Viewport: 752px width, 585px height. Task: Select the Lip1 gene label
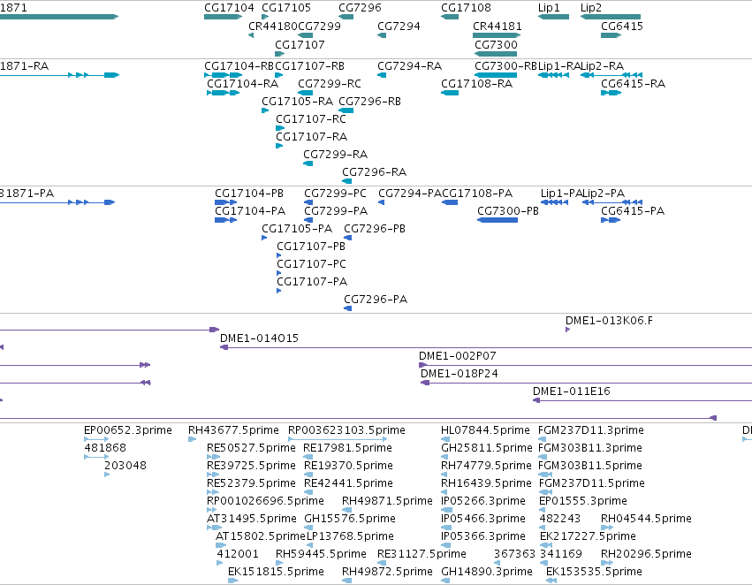point(549,8)
